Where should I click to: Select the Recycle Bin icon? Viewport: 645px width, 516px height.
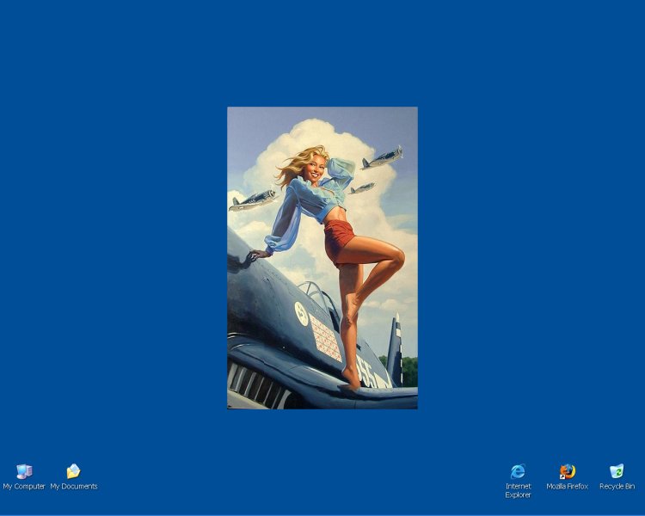pos(617,471)
